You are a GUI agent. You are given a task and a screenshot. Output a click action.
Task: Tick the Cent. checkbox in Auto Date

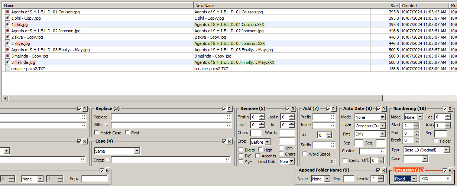click(345, 160)
